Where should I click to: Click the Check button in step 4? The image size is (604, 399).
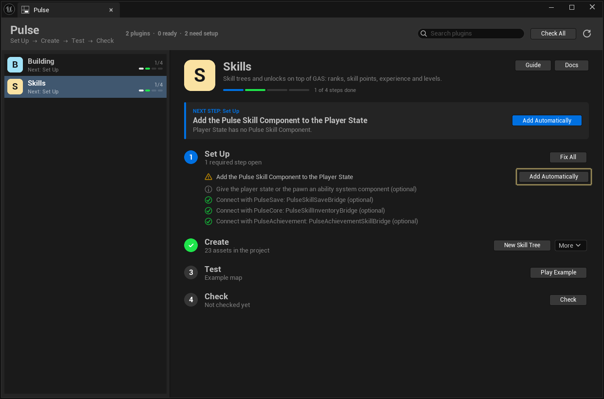(568, 300)
